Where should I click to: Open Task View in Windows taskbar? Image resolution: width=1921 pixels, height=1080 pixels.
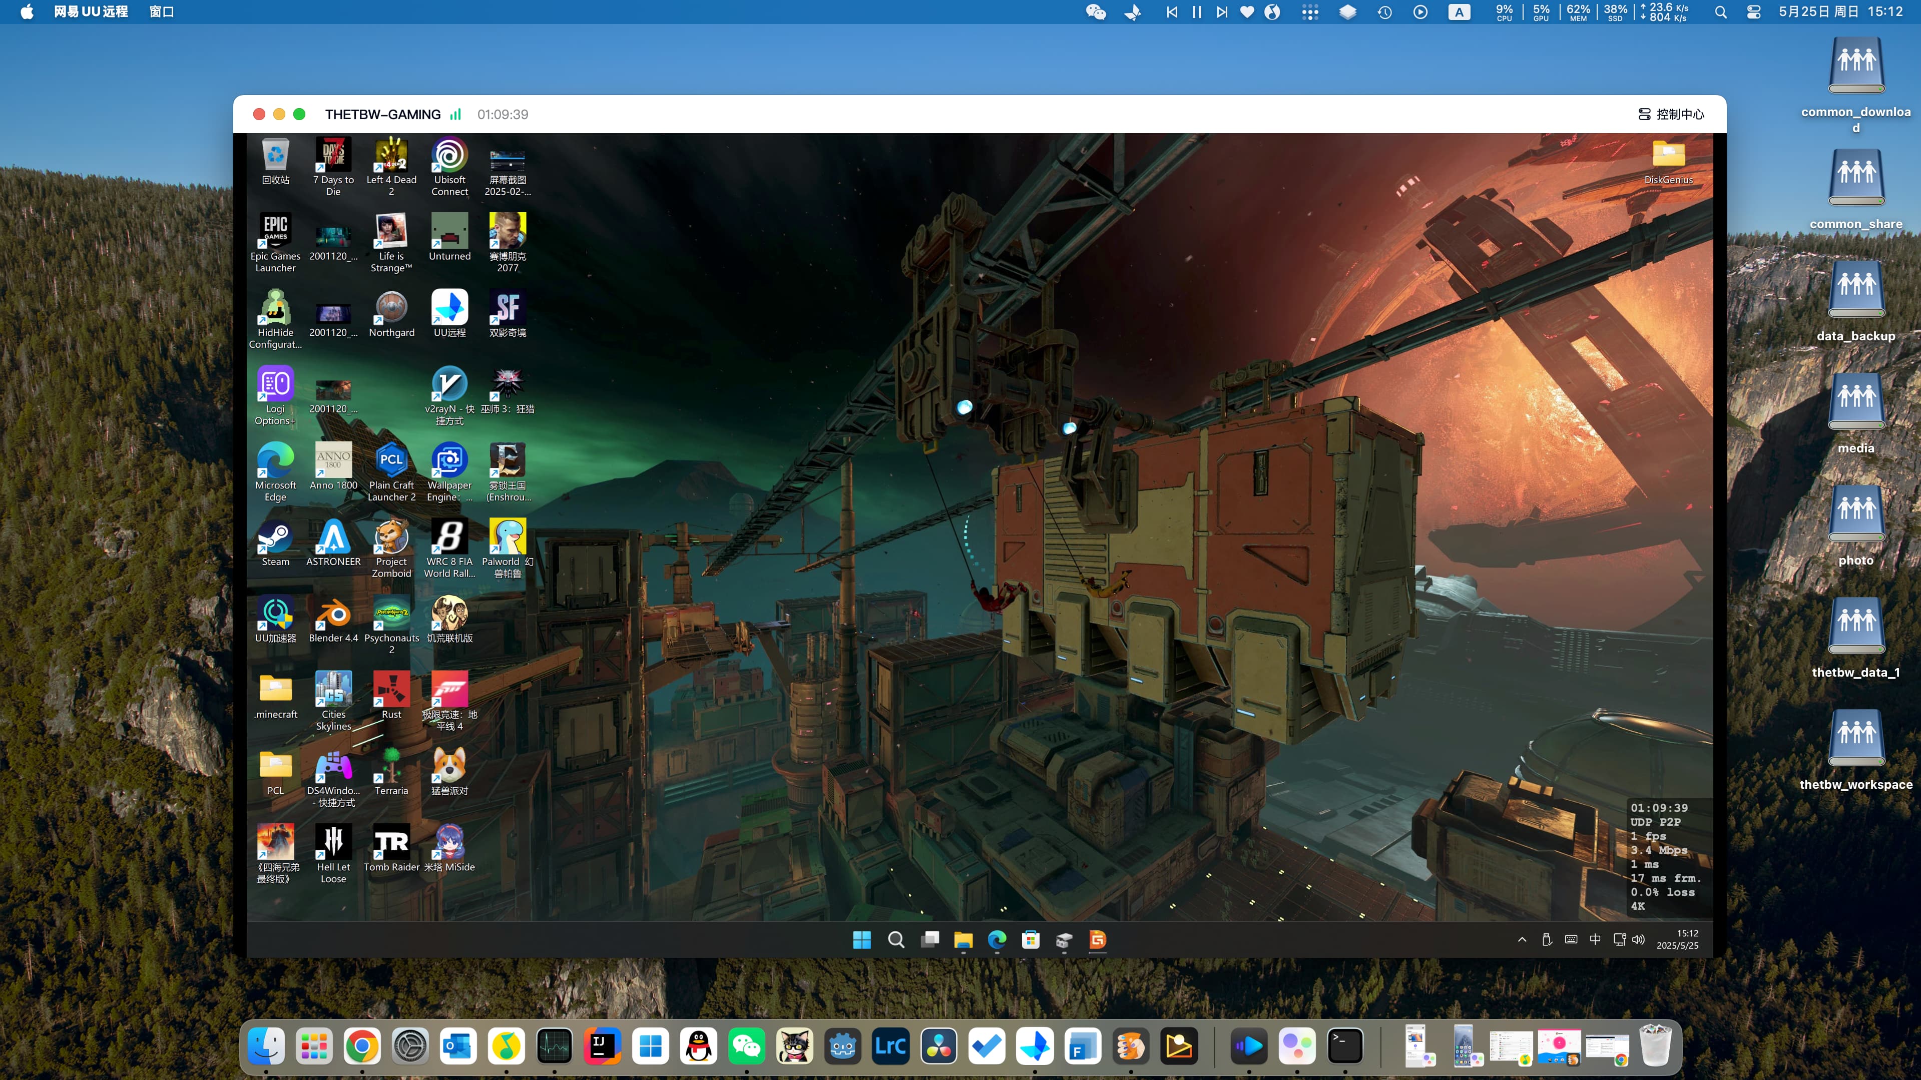click(x=930, y=940)
